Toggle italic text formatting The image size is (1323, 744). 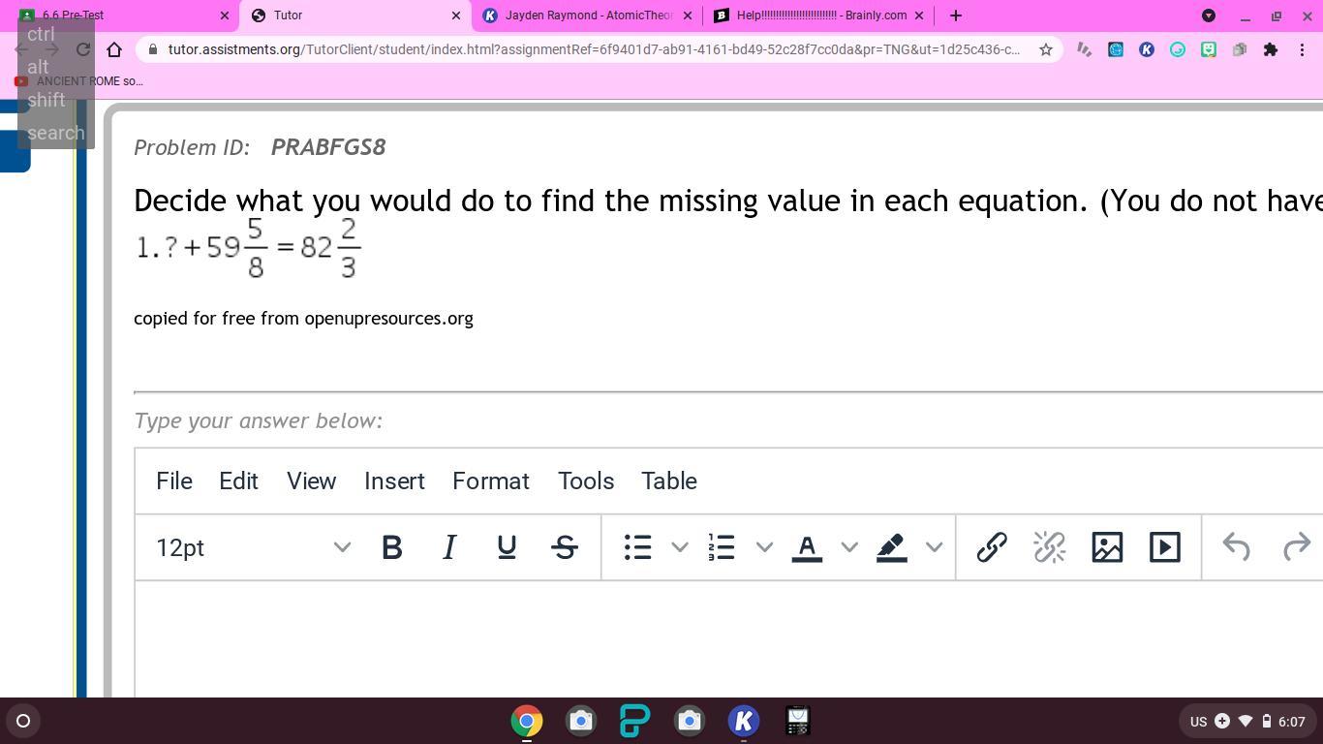tap(449, 547)
